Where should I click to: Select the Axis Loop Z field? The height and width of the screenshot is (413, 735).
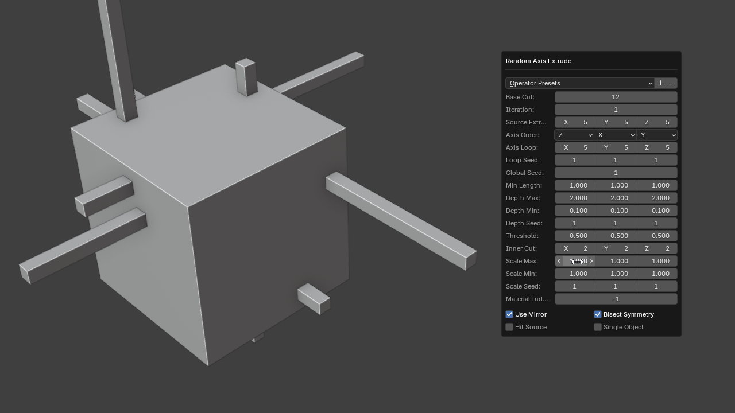point(657,147)
